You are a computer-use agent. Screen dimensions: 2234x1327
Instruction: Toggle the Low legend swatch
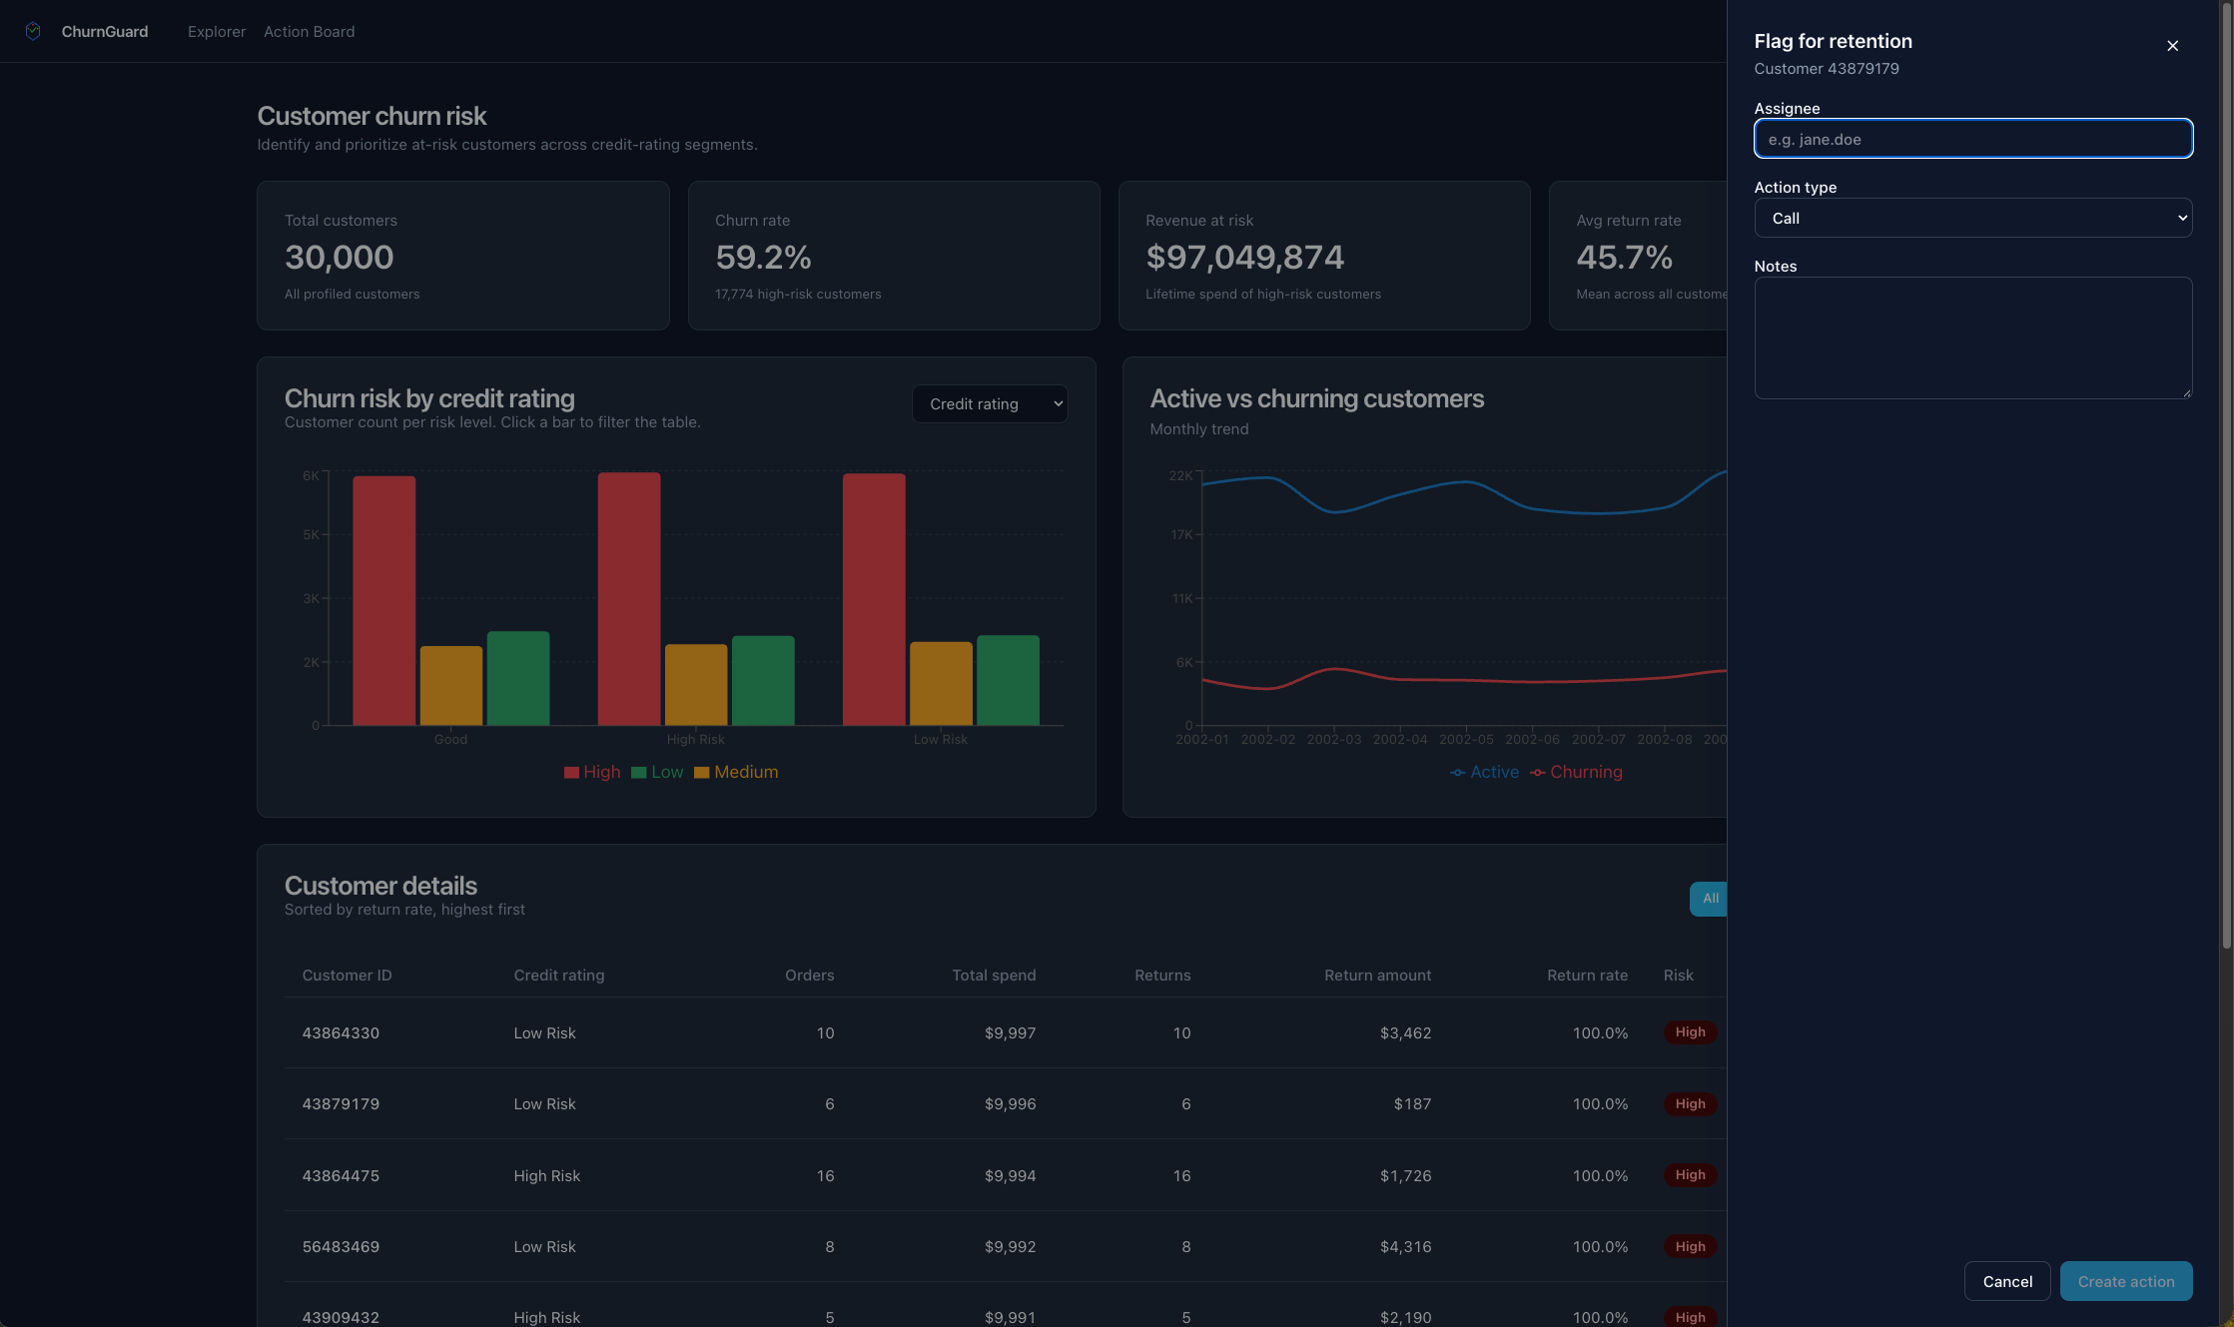(638, 773)
